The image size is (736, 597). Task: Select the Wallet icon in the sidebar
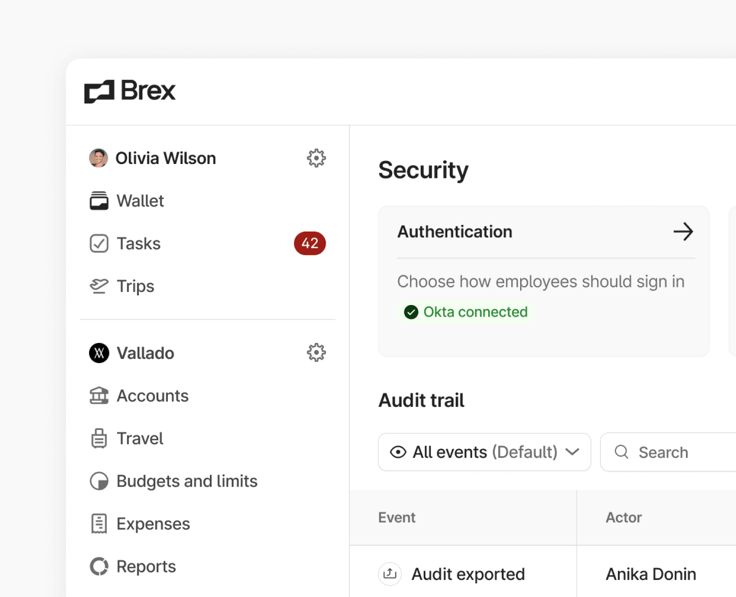[99, 200]
